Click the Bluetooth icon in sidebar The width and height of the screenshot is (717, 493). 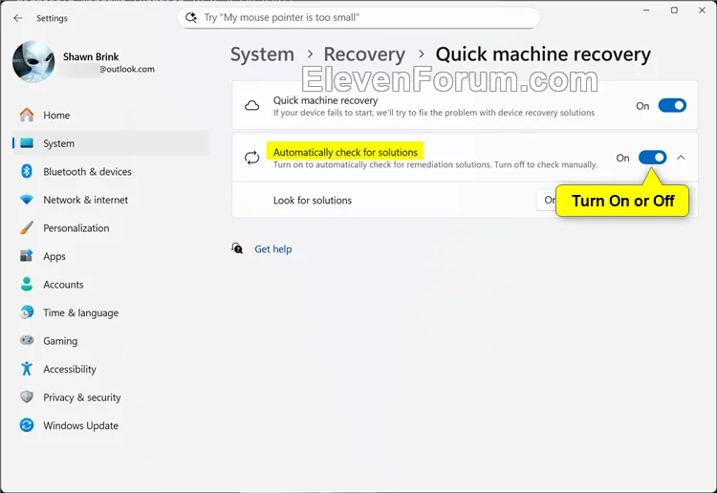click(x=27, y=171)
